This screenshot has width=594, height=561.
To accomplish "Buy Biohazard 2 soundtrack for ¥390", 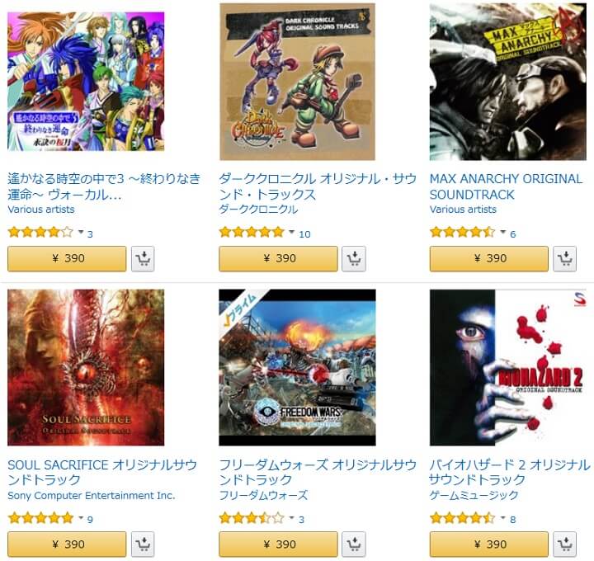I will (489, 544).
